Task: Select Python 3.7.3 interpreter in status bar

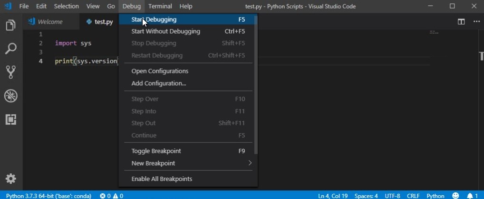Action: point(48,196)
